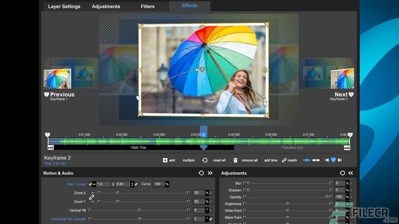Enable the Zoom Y keyframe checkbox
Viewport: 399px width, 224px height.
pyautogui.click(x=211, y=202)
